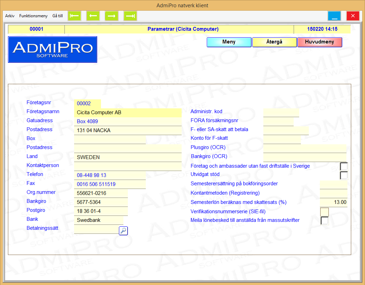
Task: Tick Företag och ambassader utan fast driftställe
Action: pyautogui.click(x=344, y=166)
